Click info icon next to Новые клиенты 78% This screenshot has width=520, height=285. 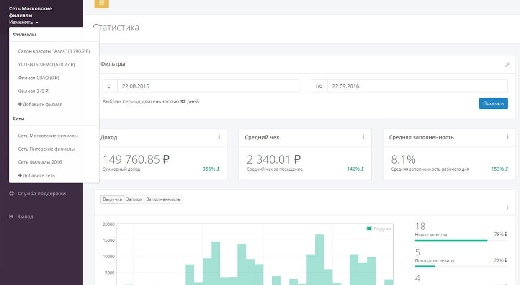click(x=506, y=235)
